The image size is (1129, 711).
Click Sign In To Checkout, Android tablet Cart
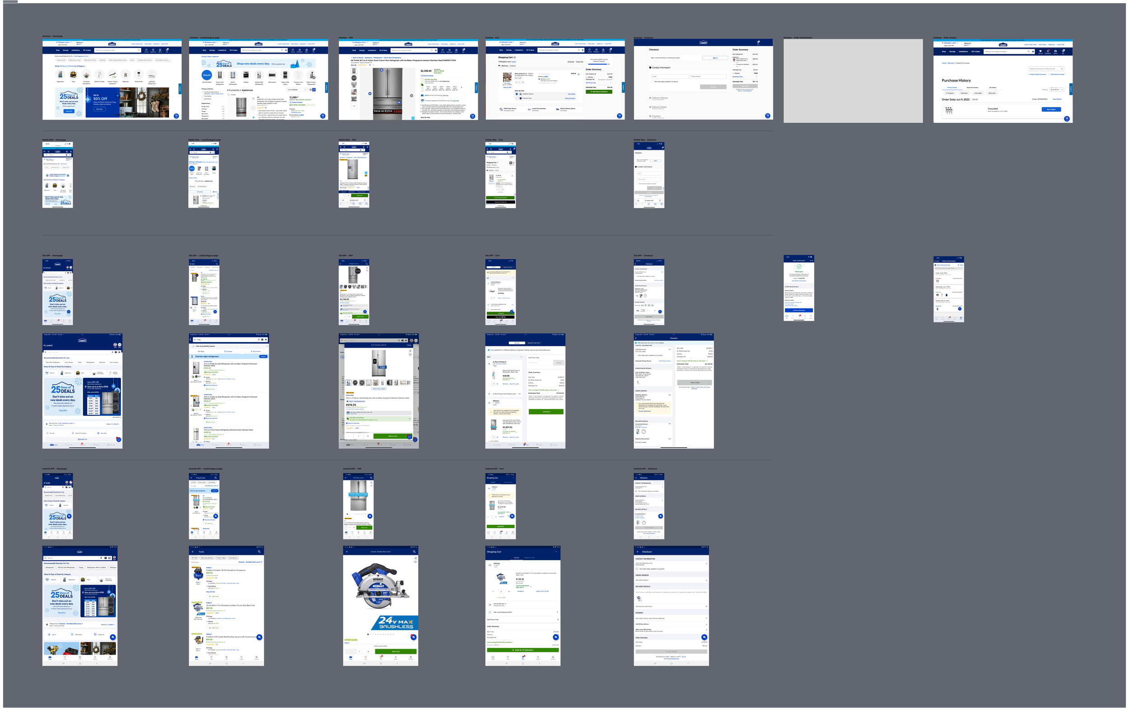point(523,650)
